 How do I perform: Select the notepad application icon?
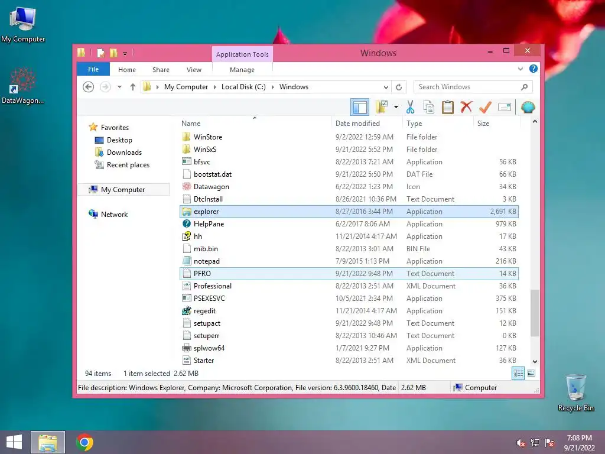point(187,261)
